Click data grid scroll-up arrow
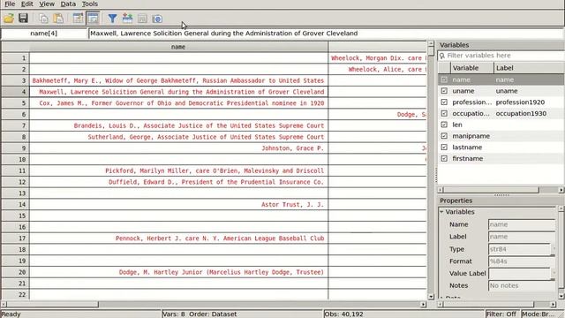This screenshot has width=565, height=318. (431, 44)
